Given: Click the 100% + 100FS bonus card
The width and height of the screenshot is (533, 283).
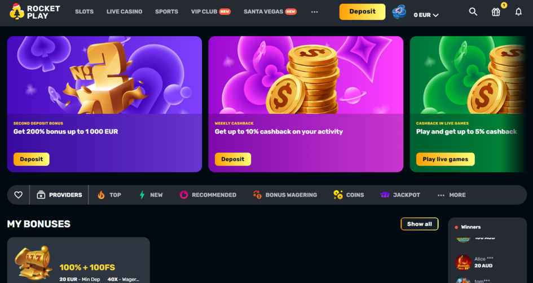Looking at the screenshot, I should click(78, 260).
